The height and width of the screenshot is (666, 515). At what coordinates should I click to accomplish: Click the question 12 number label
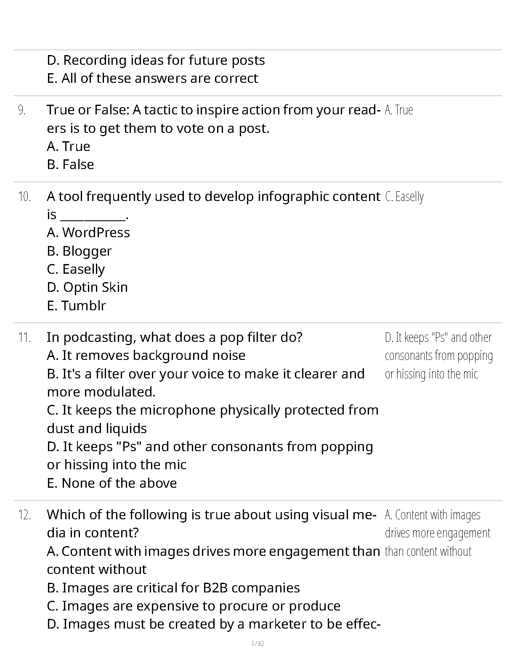(24, 515)
